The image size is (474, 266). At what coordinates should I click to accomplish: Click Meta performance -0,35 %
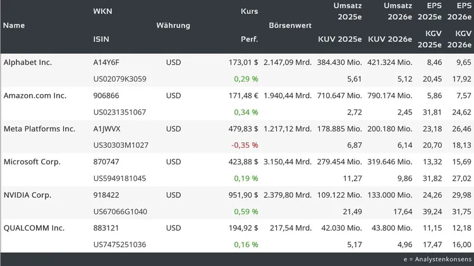point(245,145)
